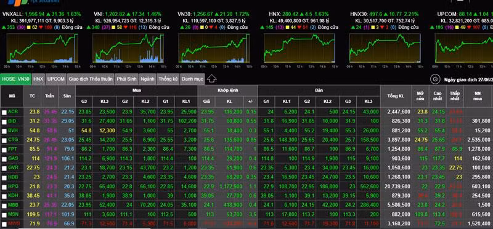The image size is (493, 229).
Task: Tick the BVH row checkbox
Action: (x=4, y=131)
